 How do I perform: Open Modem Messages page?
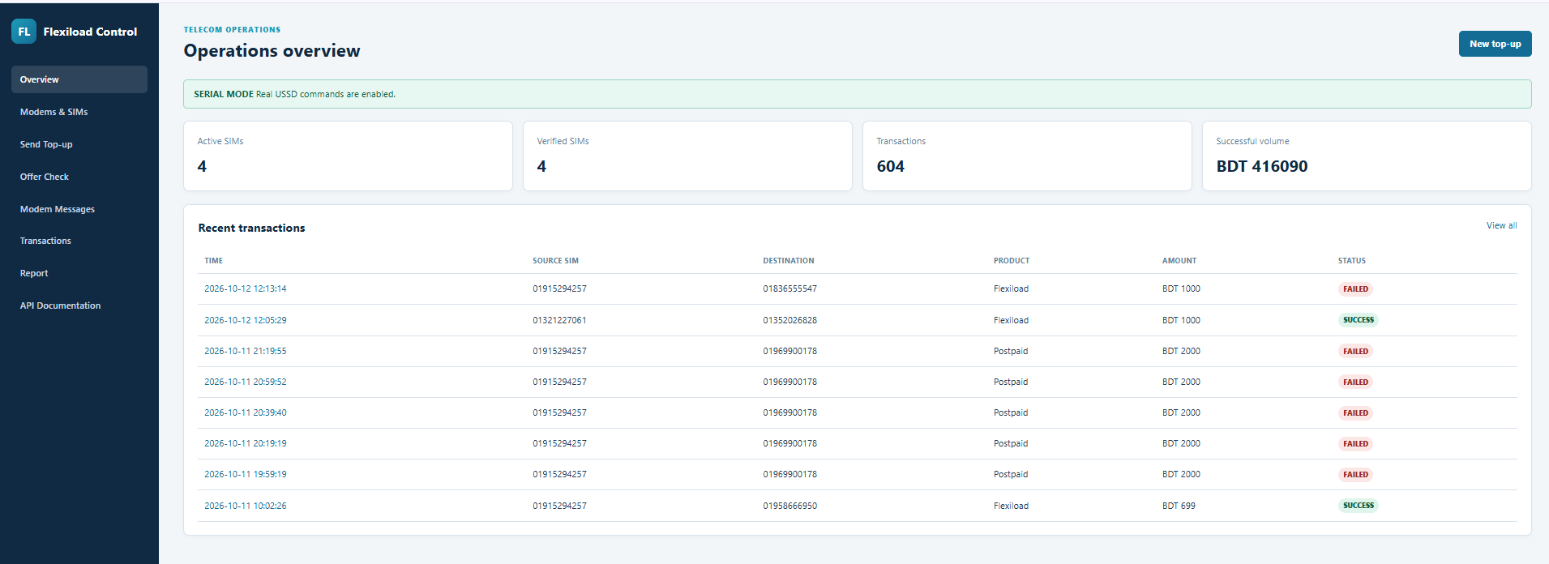tap(79, 209)
